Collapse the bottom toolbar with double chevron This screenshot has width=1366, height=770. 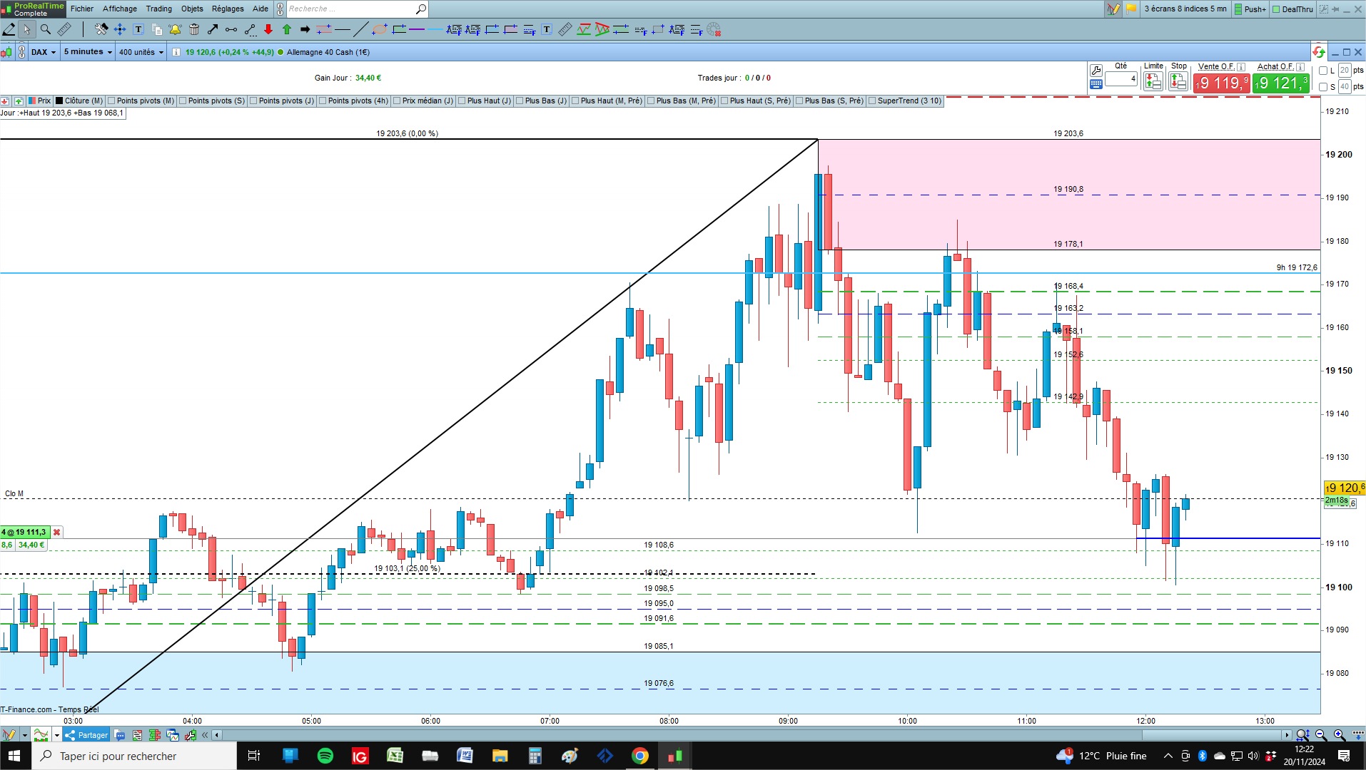point(205,735)
